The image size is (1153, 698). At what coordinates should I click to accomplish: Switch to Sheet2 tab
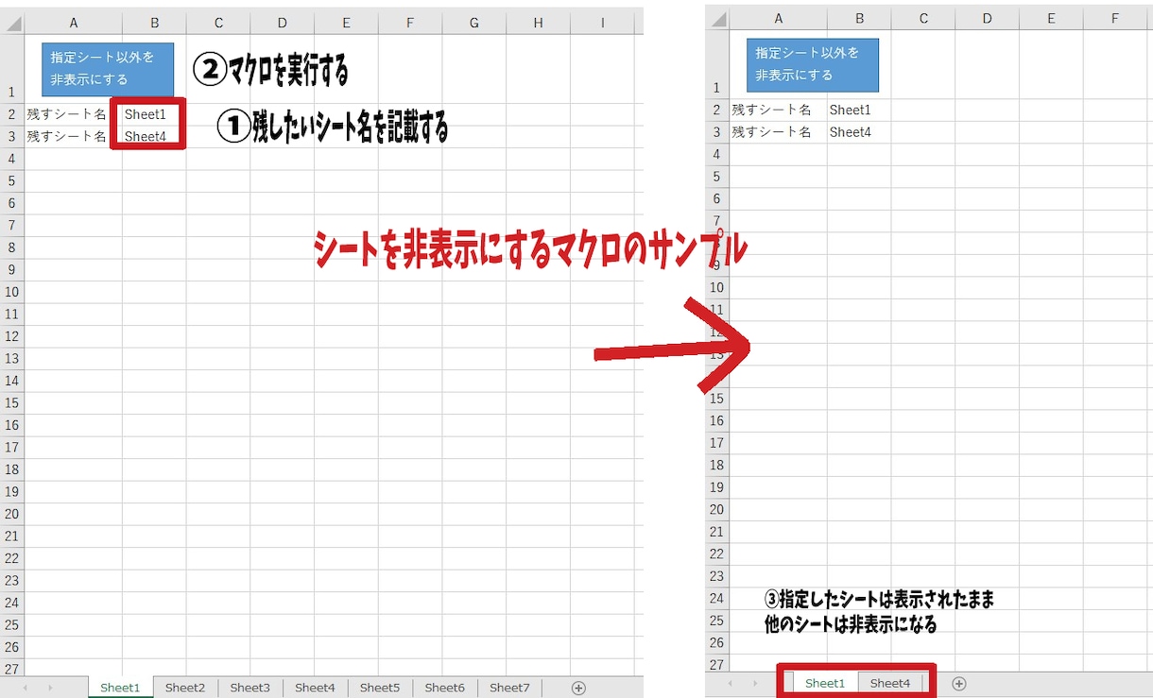(x=185, y=688)
